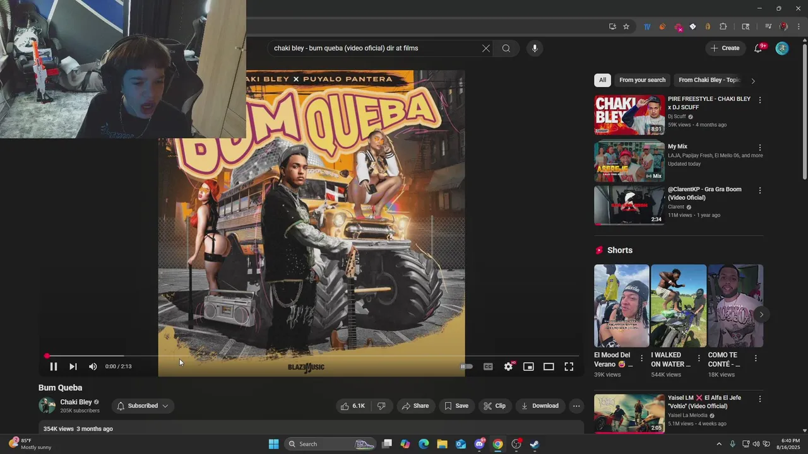Expand the Subscribed notification dropdown
Image resolution: width=808 pixels, height=454 pixels.
143,406
